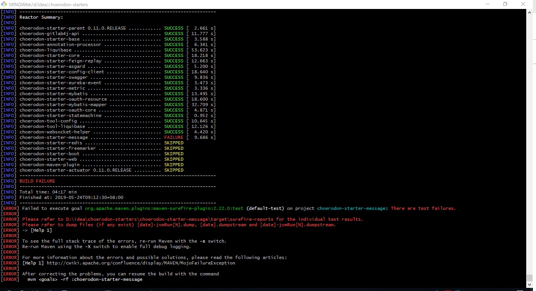
Task: Maximize the MINGW64 terminal window
Action: 506,4
